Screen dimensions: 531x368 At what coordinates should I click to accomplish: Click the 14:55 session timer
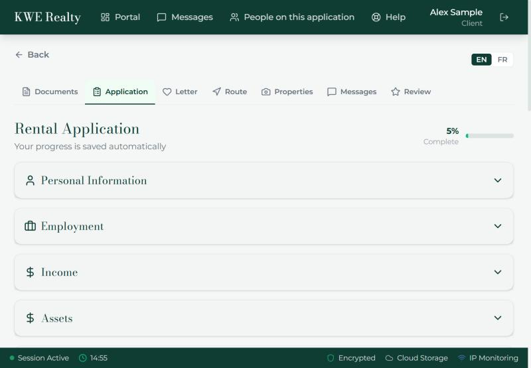[x=98, y=358]
